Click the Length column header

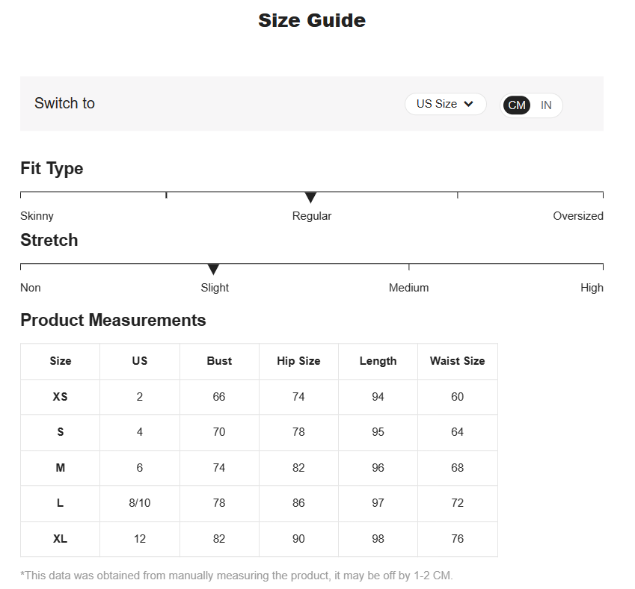[378, 361]
